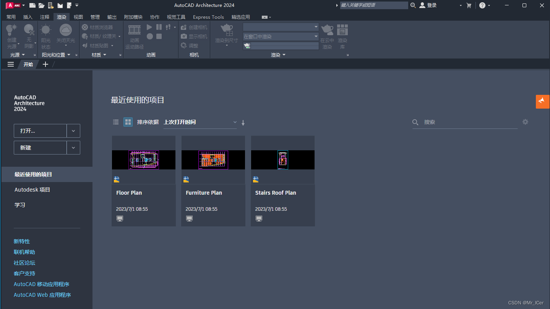Click the search magnifier icon in title bar
The height and width of the screenshot is (309, 550).
[413, 5]
